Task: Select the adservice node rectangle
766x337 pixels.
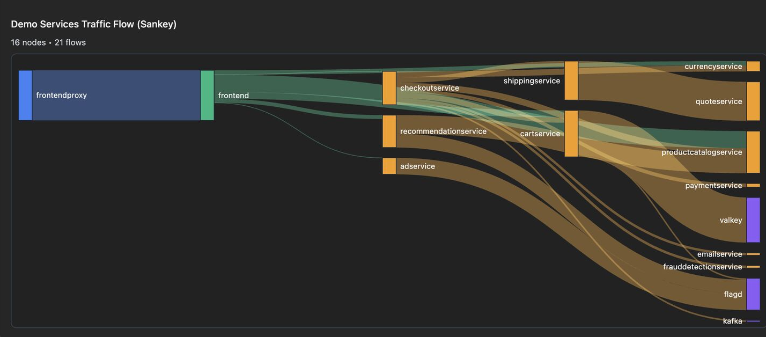Action: pyautogui.click(x=389, y=166)
